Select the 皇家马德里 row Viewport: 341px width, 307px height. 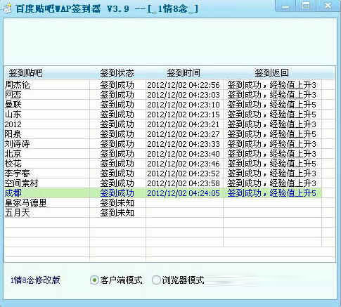163,203
